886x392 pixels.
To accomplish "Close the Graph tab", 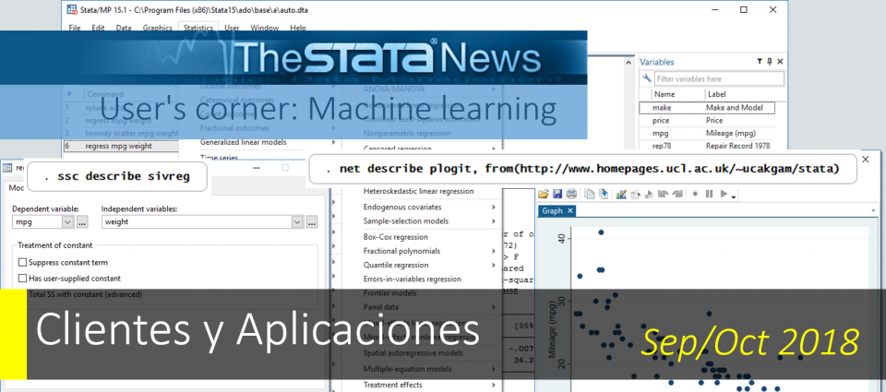I will point(570,210).
